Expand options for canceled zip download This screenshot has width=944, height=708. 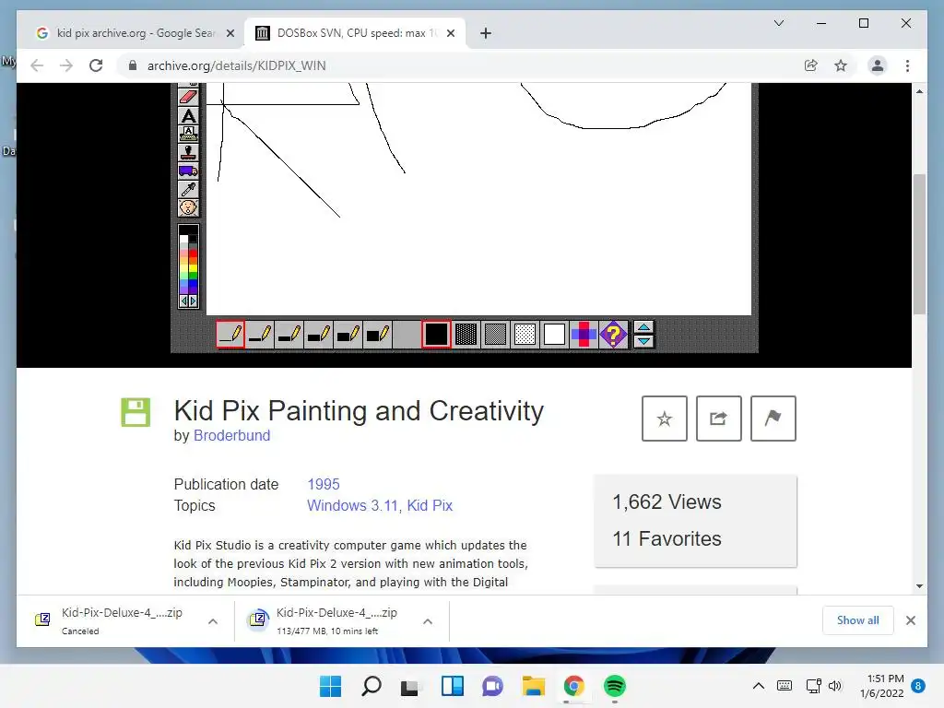[x=213, y=621]
